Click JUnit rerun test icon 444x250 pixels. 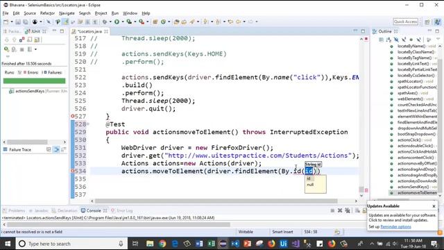(x=6, y=49)
